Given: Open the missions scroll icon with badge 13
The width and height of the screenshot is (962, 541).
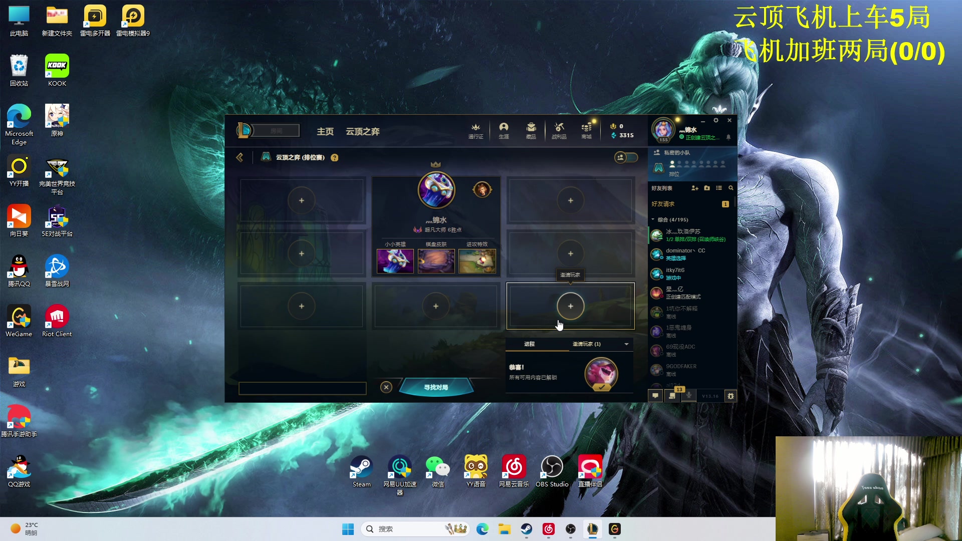Looking at the screenshot, I should click(x=672, y=396).
